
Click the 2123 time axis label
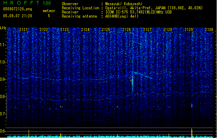(65, 30)
